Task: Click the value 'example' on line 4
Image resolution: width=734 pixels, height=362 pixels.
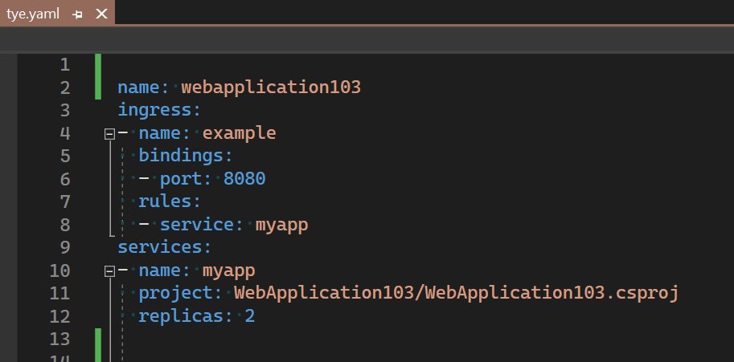Action: 240,133
